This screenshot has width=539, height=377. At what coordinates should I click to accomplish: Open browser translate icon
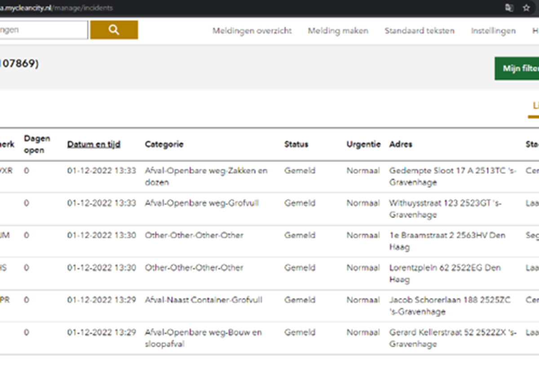509,8
